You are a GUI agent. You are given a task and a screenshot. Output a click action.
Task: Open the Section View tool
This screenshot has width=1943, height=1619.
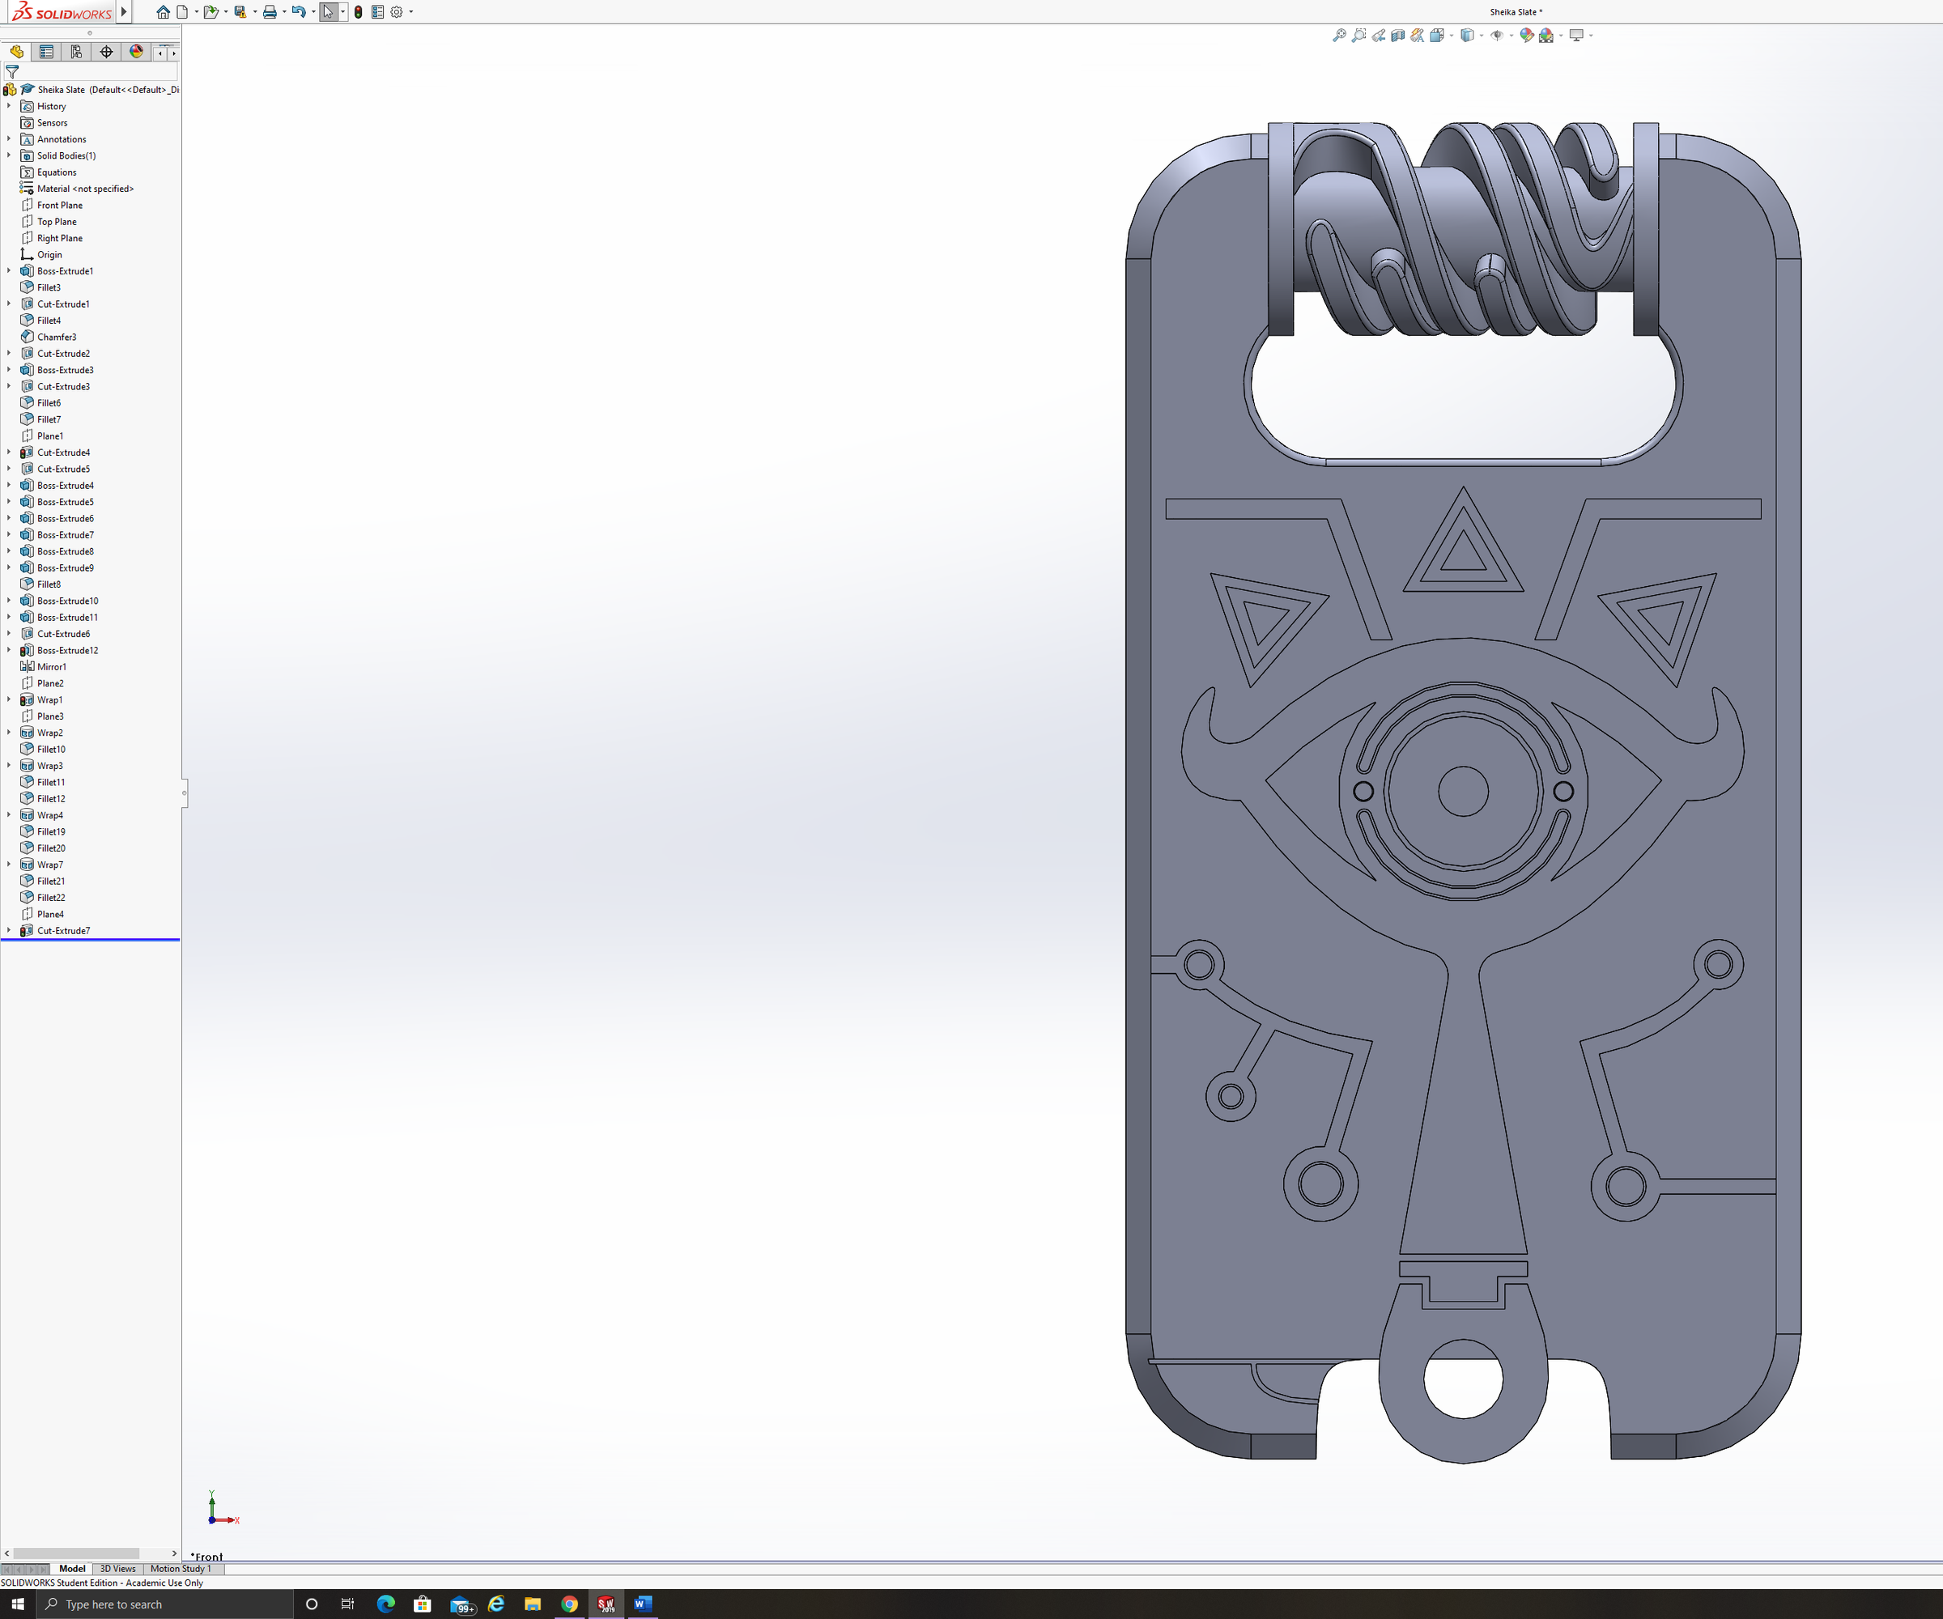[1398, 35]
